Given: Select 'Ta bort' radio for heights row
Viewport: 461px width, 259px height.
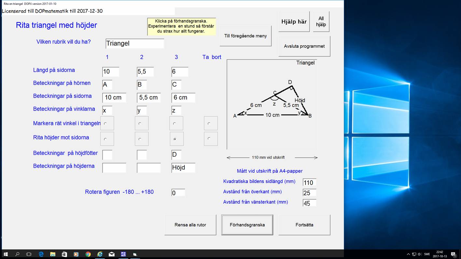Looking at the screenshot, I should coord(209,139).
